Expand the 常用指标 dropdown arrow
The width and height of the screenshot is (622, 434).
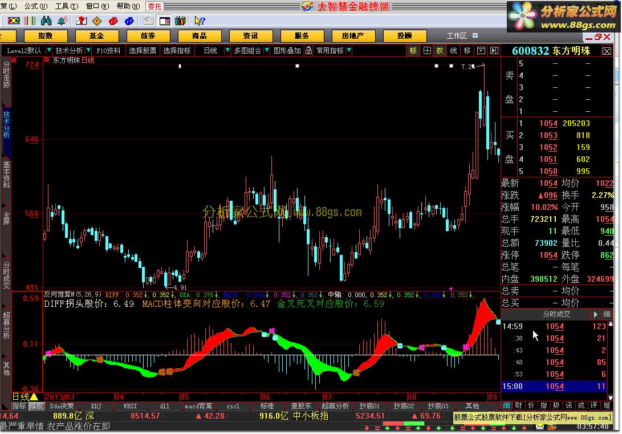point(349,50)
